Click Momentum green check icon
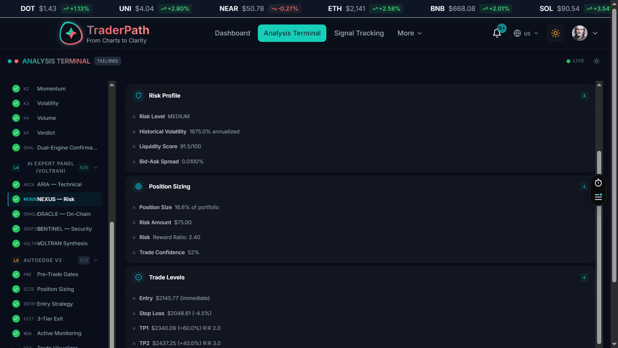618x348 pixels. pyautogui.click(x=16, y=89)
